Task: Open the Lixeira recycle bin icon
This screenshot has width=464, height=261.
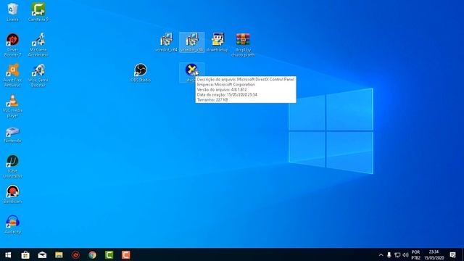Action: (x=12, y=12)
